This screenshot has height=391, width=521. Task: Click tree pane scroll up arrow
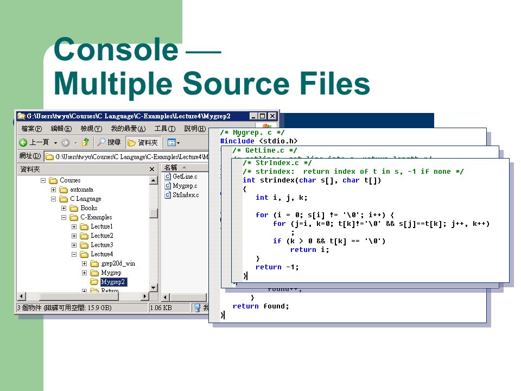[x=153, y=180]
